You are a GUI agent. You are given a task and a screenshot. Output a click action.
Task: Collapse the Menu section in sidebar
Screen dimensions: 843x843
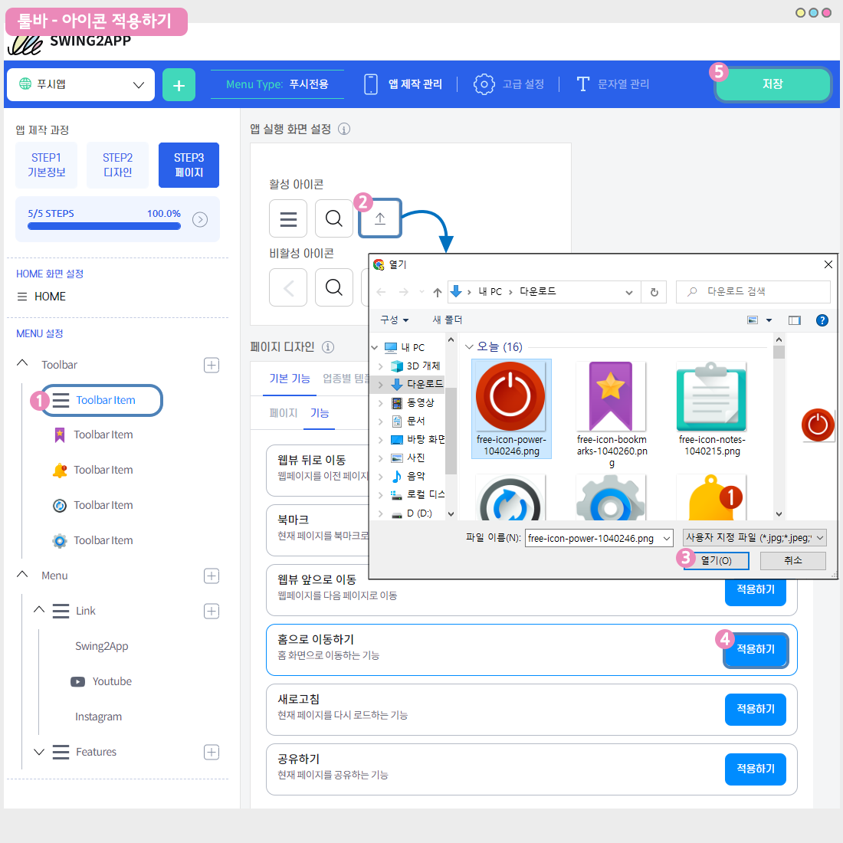click(23, 575)
